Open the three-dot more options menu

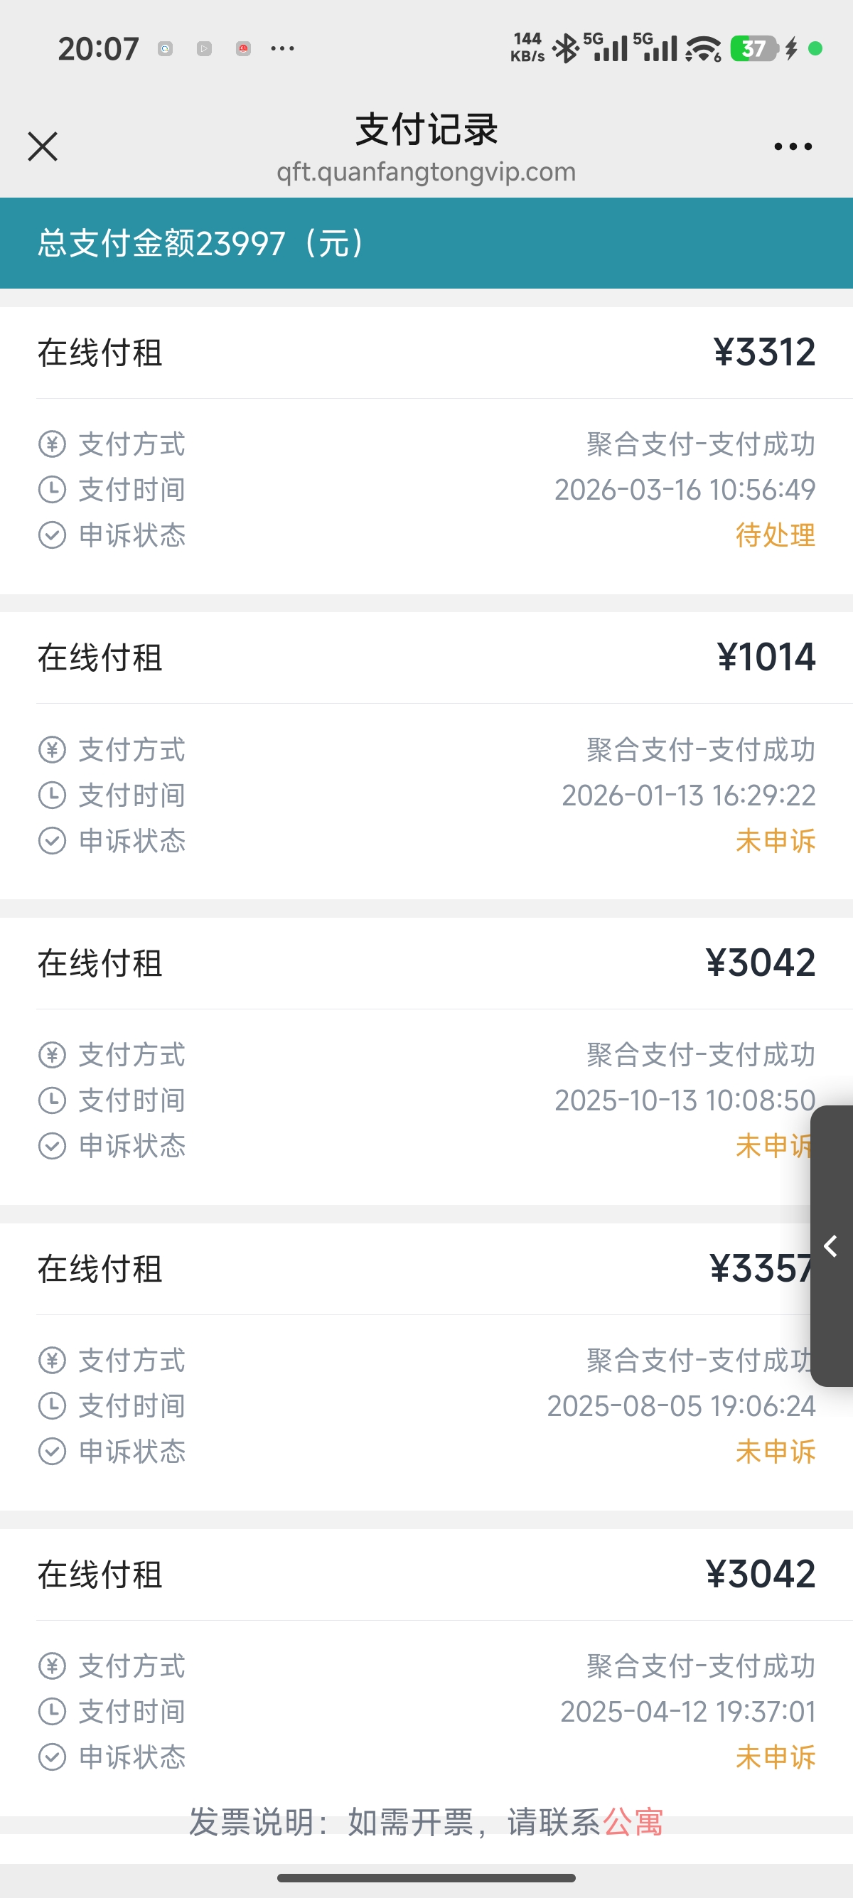(x=793, y=146)
